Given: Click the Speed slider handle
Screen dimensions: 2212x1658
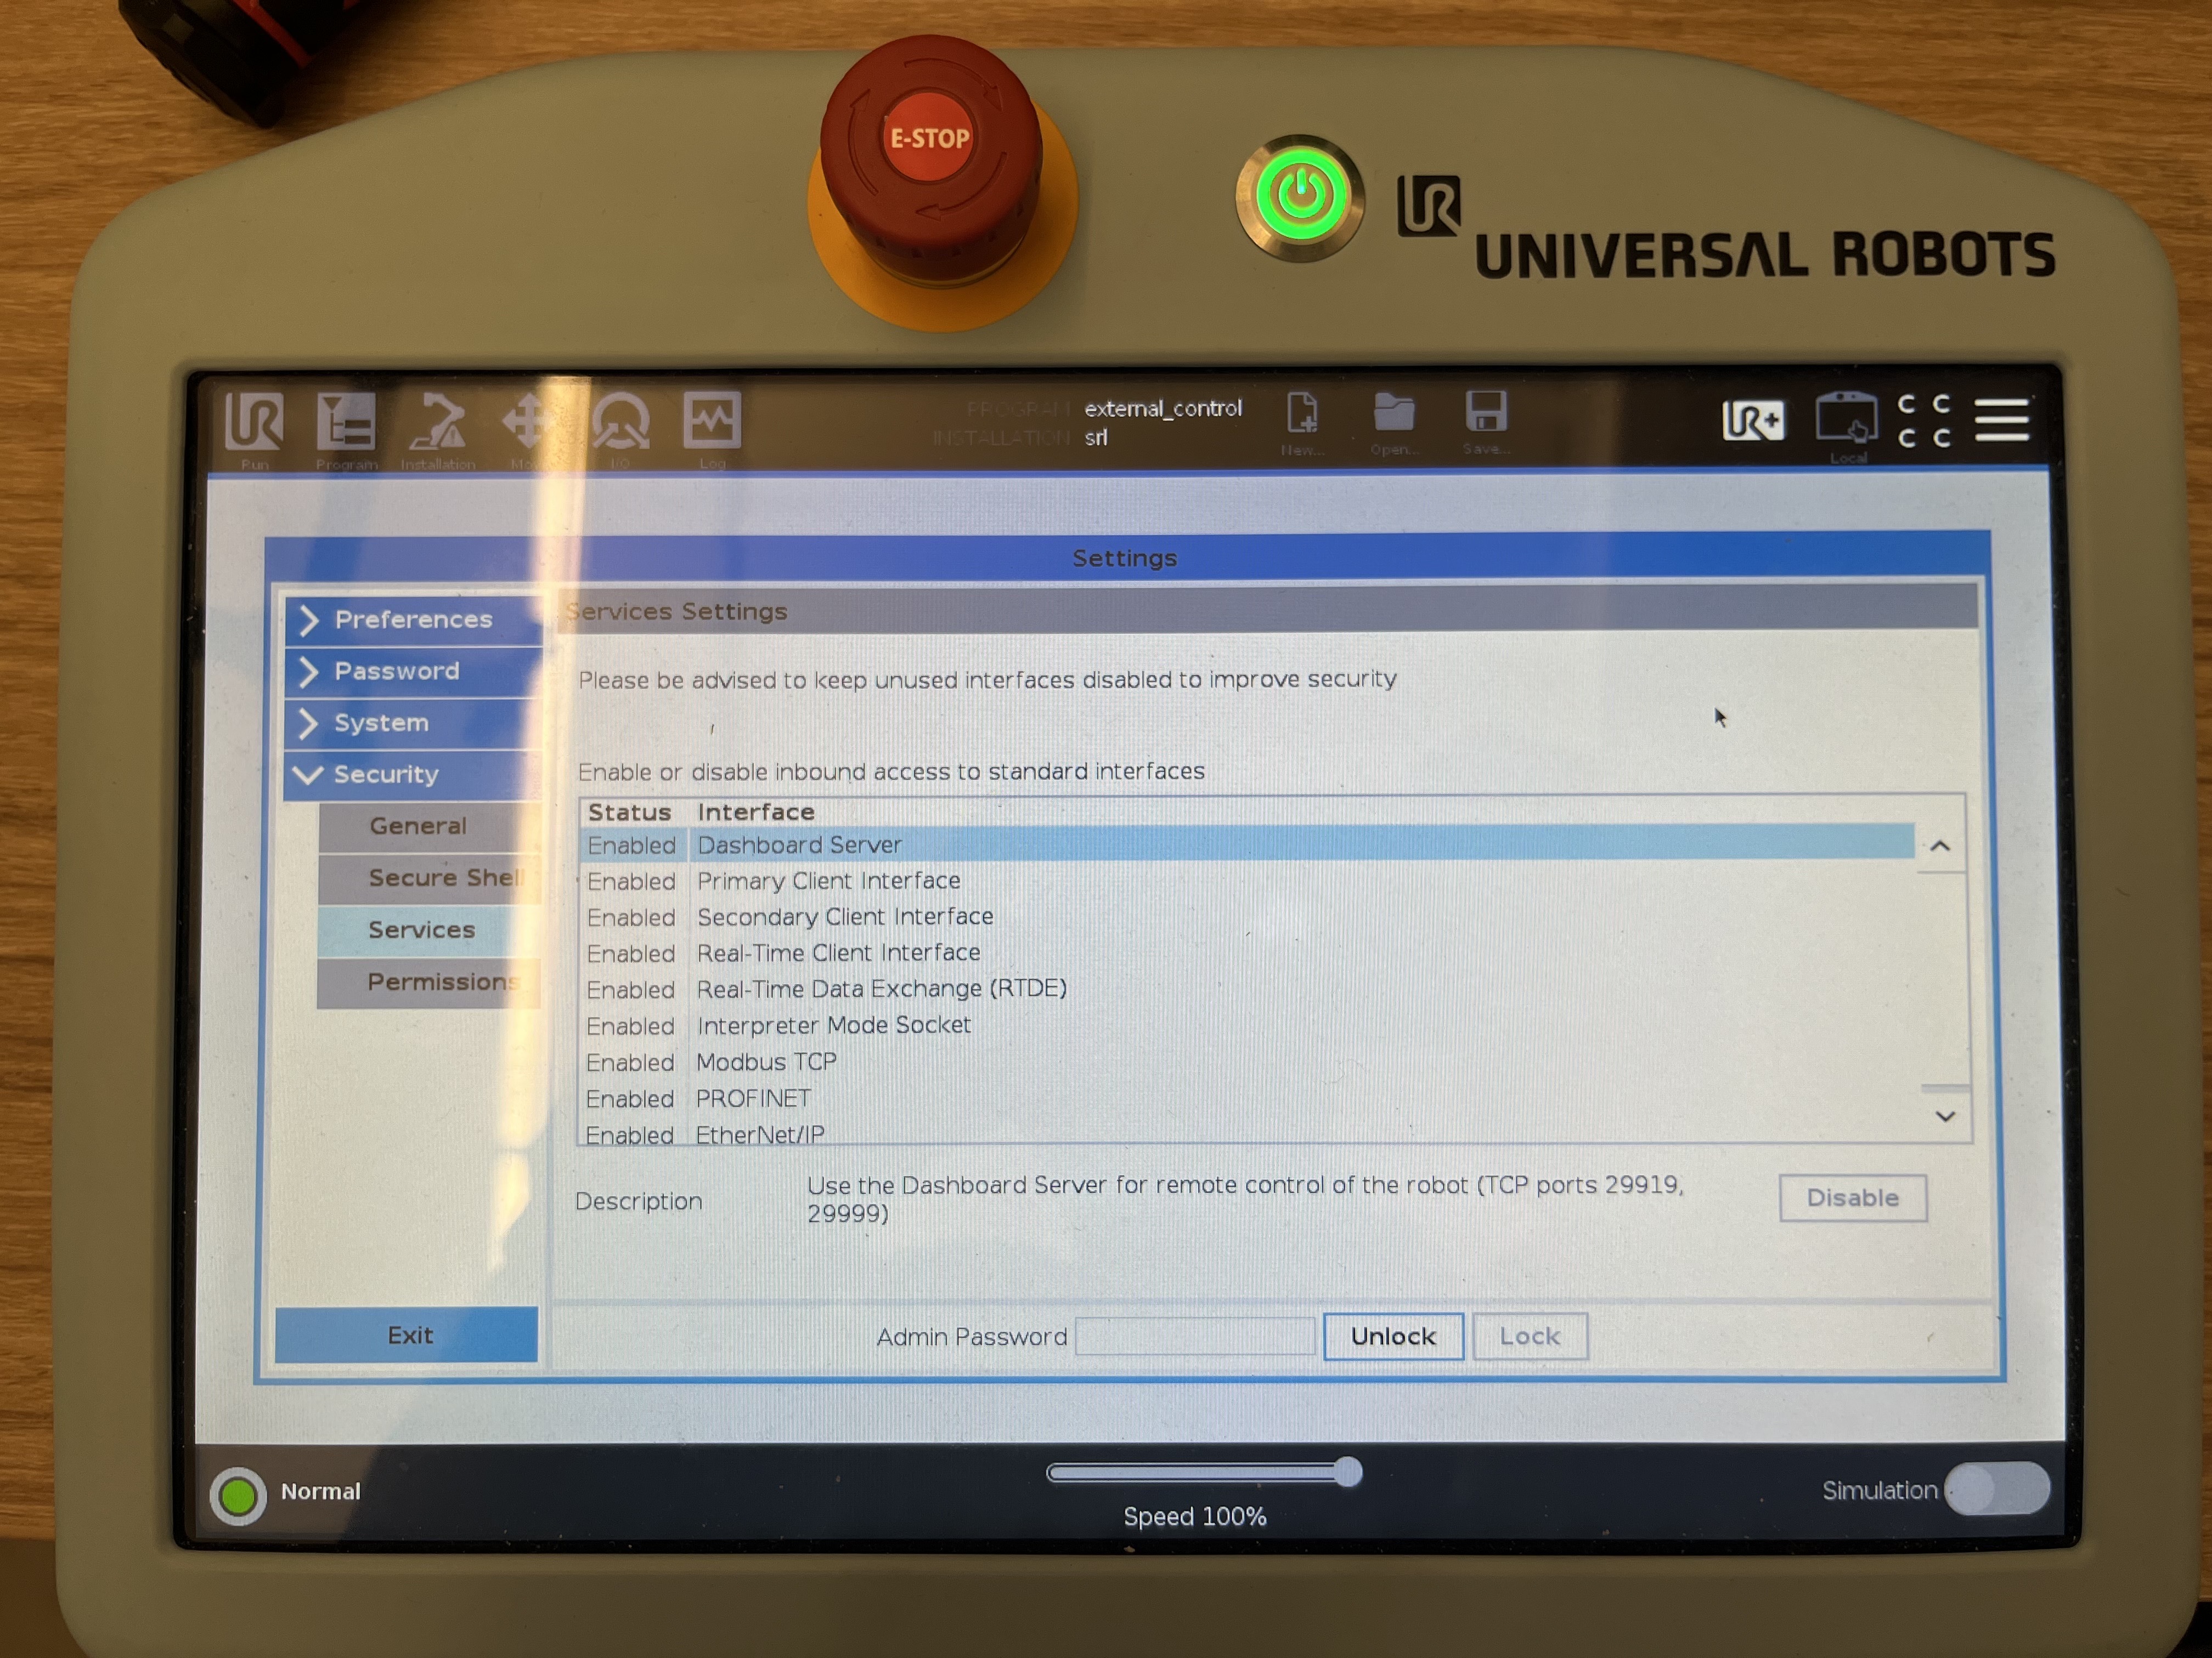Looking at the screenshot, I should coord(1348,1472).
